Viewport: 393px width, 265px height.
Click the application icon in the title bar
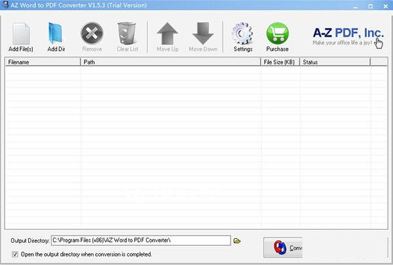tap(5, 5)
